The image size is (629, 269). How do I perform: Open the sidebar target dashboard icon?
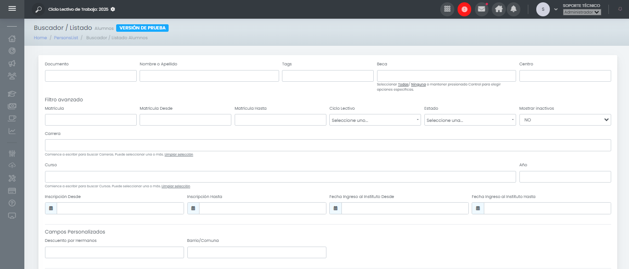pos(12,51)
